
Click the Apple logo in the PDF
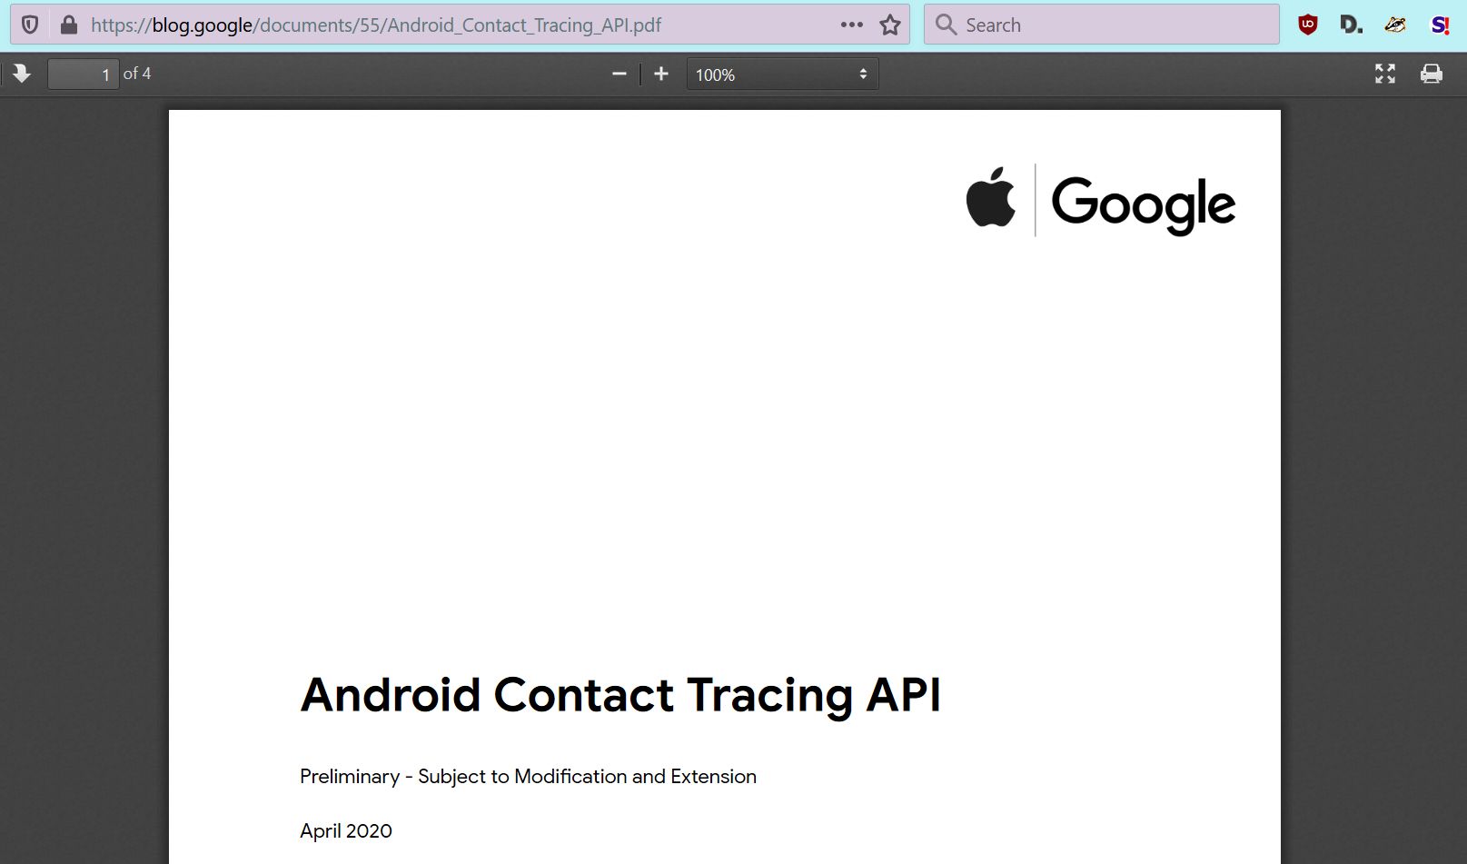pos(991,196)
